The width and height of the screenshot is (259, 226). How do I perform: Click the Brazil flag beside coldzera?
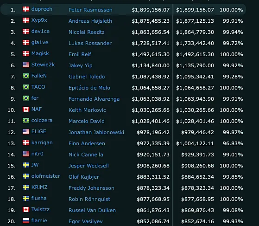(26, 121)
